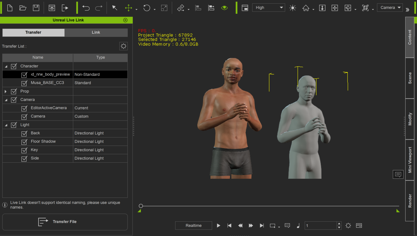The image size is (417, 236).
Task: Select the Musa_BASE_CC3 row
Action: tap(65, 83)
